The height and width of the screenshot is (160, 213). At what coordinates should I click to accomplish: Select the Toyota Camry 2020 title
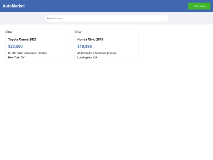click(x=22, y=40)
